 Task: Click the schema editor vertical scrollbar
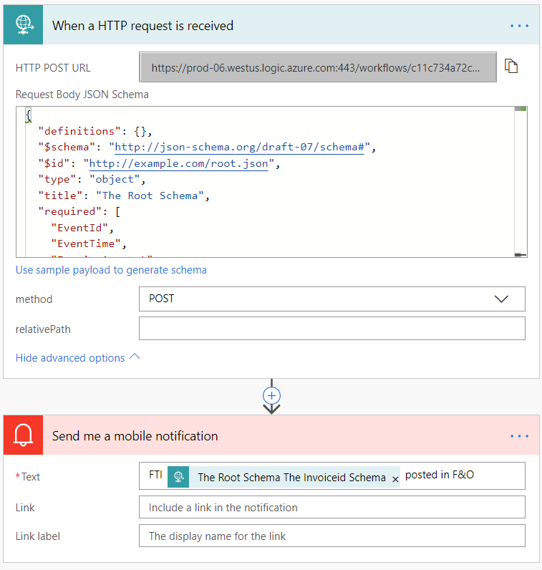(x=521, y=182)
